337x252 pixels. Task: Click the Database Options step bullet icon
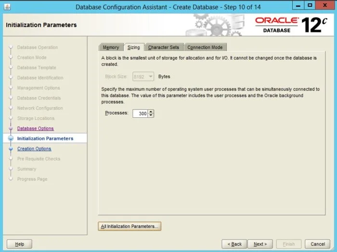11,128
